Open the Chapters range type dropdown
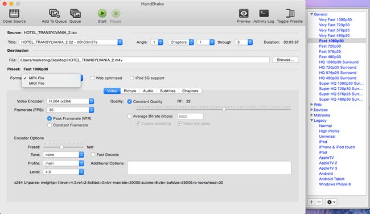This screenshot has height=214, width=370. coord(181,42)
